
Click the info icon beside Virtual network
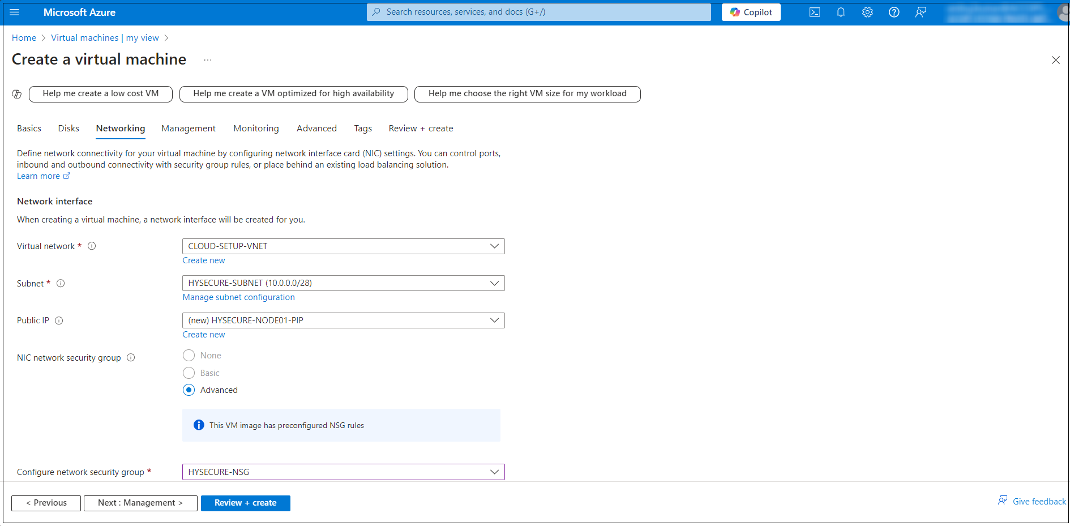coord(92,246)
